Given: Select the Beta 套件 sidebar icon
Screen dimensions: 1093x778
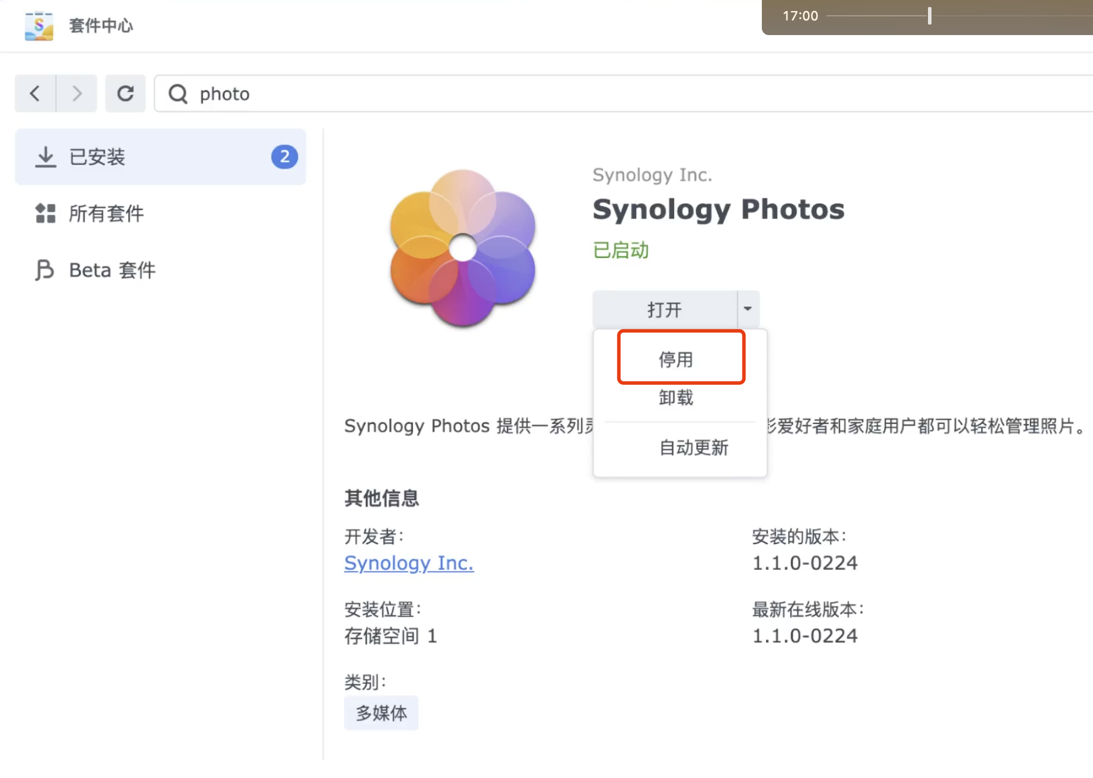Looking at the screenshot, I should [45, 270].
